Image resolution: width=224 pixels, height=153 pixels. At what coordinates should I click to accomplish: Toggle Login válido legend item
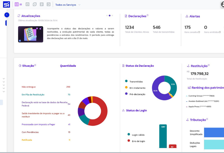click(138, 135)
